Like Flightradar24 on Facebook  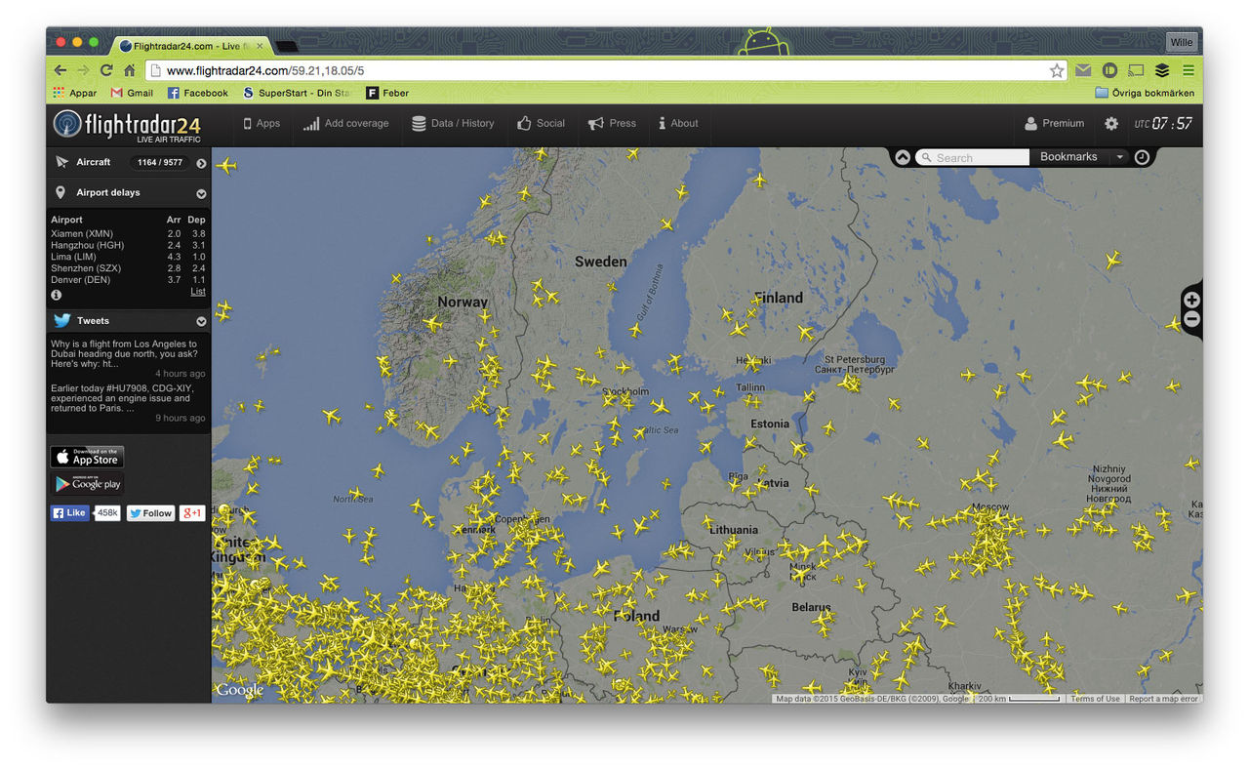69,512
